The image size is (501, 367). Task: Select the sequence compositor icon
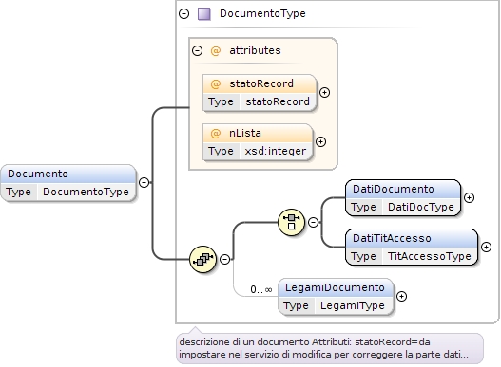pos(202,259)
